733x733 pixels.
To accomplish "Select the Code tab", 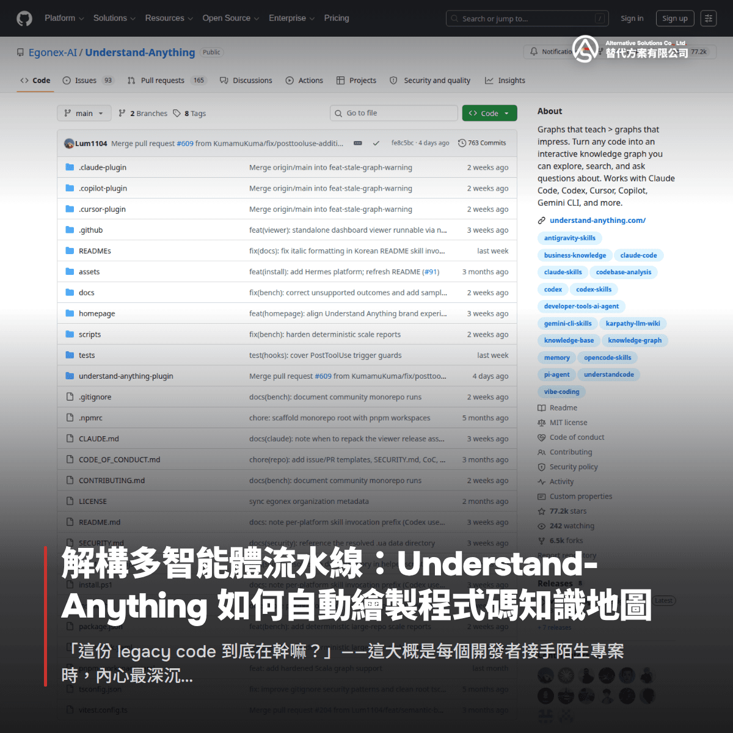I will click(x=35, y=81).
